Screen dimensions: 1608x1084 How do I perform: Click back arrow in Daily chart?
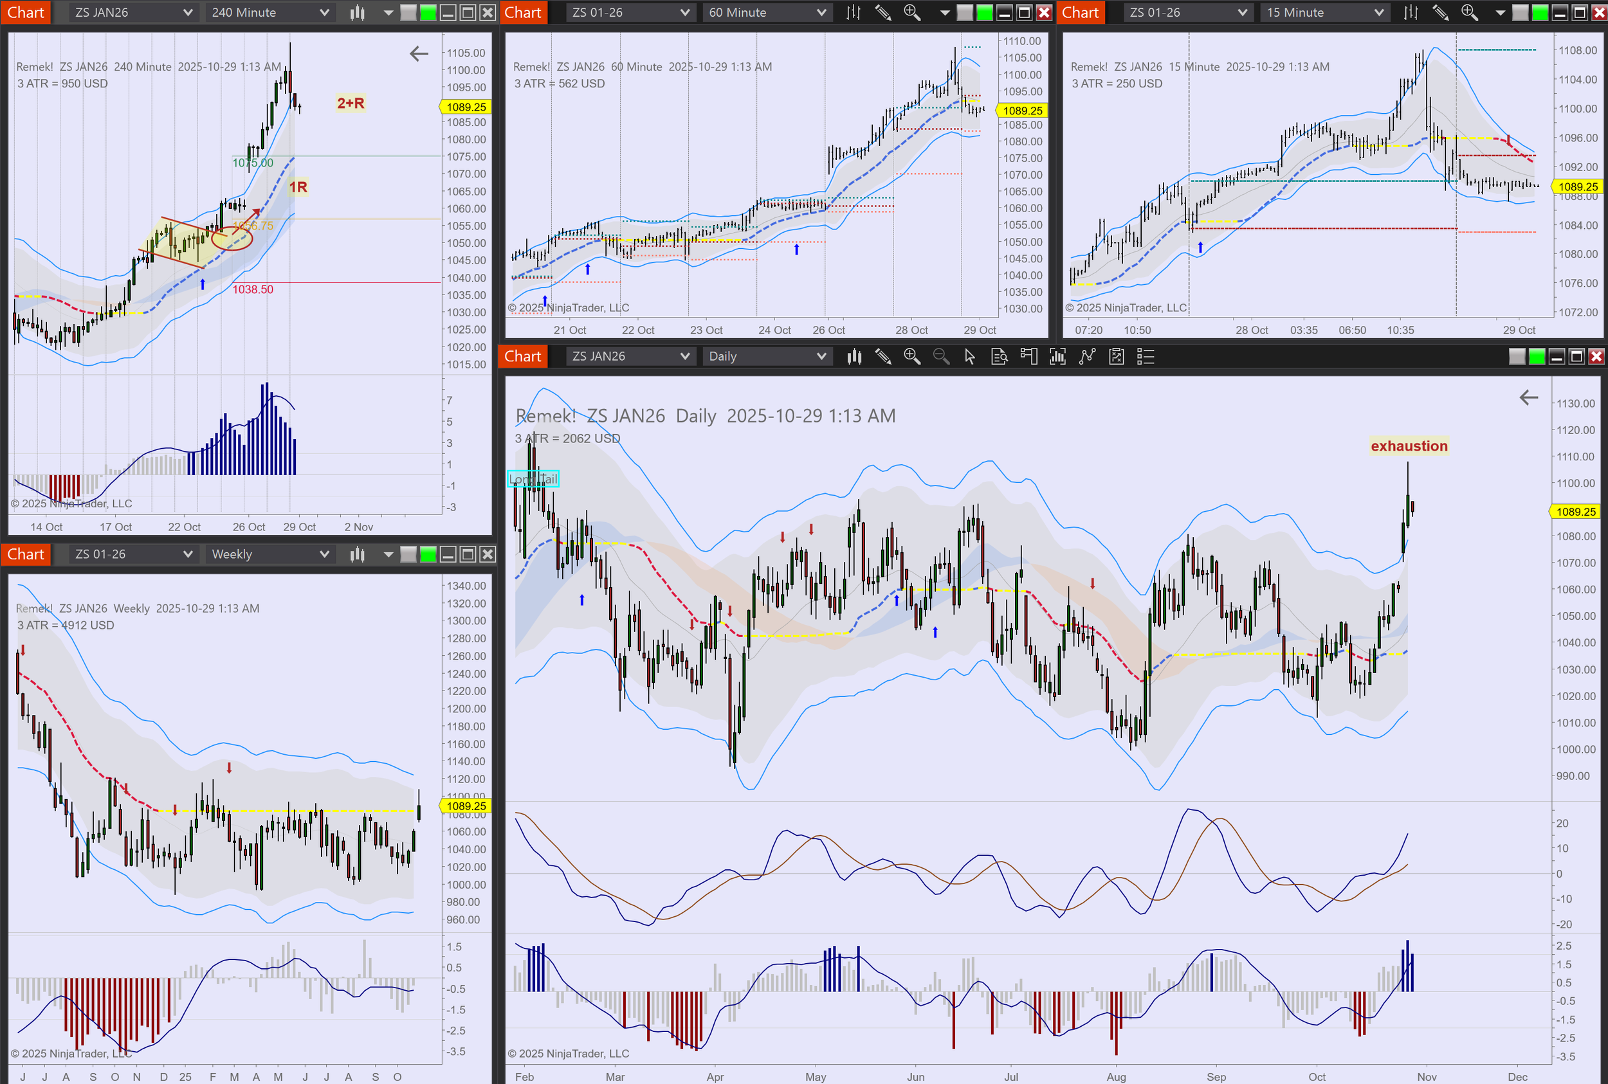(1528, 397)
